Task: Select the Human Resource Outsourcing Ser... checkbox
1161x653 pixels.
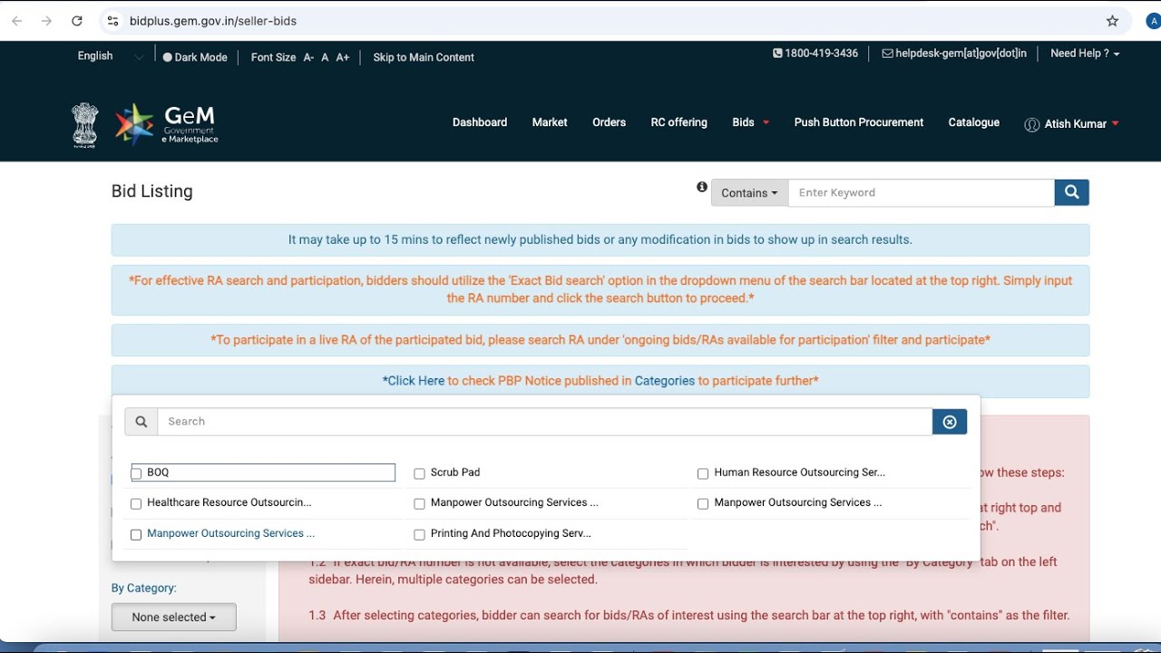Action: click(703, 473)
